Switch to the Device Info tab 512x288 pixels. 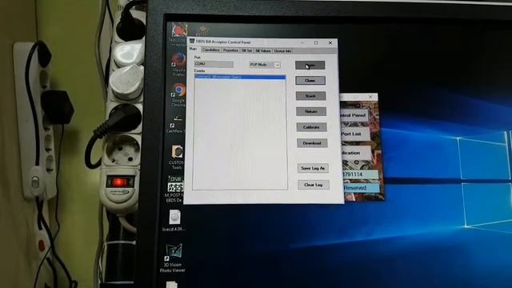tap(282, 51)
